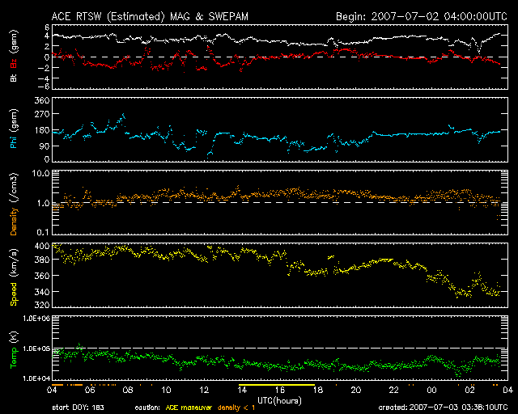
Task: Click the 'Begin: 2007-07-02 04:00:00UTC' header text
Action: 422,16
